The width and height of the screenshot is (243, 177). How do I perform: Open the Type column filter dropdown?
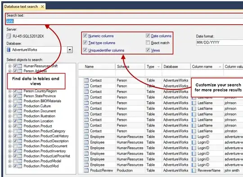[x=158, y=67]
